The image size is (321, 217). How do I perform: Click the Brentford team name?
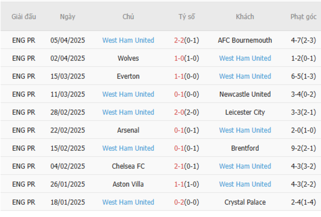coord(245,148)
